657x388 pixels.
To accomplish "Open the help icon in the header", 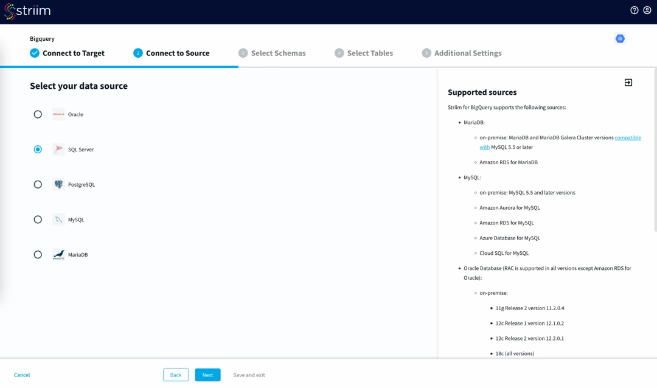I will 634,10.
